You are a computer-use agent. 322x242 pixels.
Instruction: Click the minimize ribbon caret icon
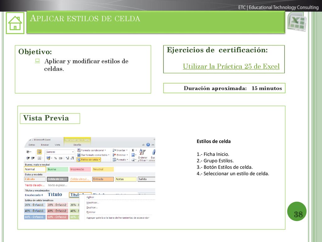coord(143,145)
